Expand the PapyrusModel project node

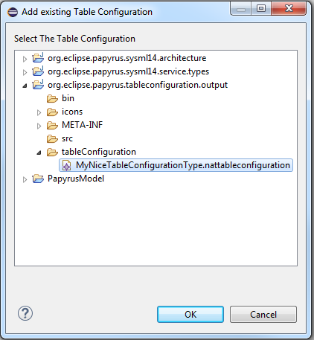25,179
